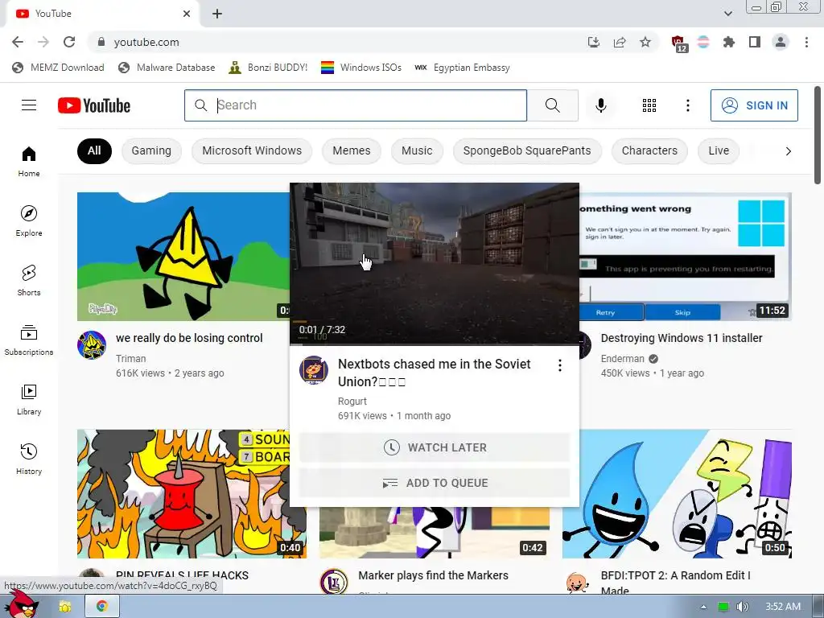This screenshot has width=824, height=618.
Task: Open uBlock extension icon with 12 badge
Action: point(678,43)
